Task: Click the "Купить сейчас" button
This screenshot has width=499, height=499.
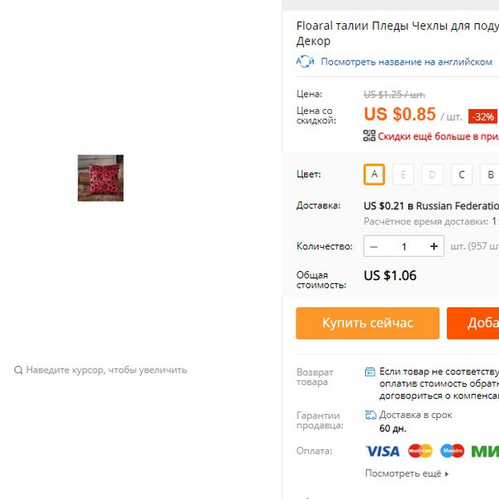Action: [368, 323]
